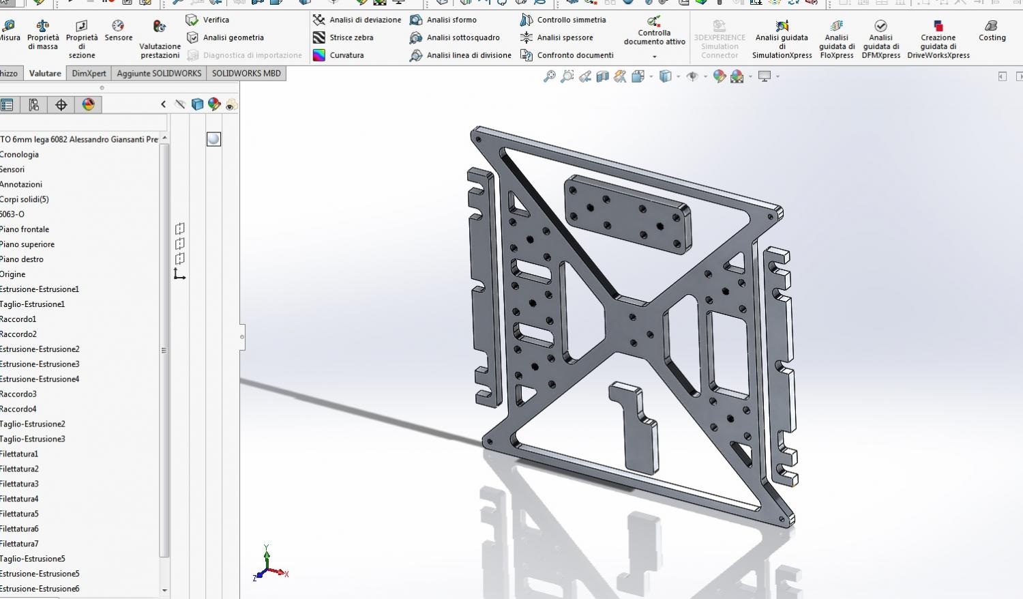Open the Aggiunte SOLIDWORKS tab
This screenshot has height=599, width=1023.
tap(159, 73)
